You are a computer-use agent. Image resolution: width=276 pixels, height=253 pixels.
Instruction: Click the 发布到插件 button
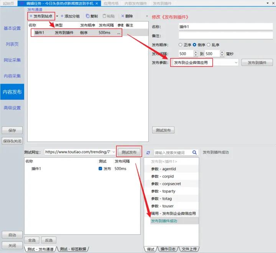tap(257, 62)
